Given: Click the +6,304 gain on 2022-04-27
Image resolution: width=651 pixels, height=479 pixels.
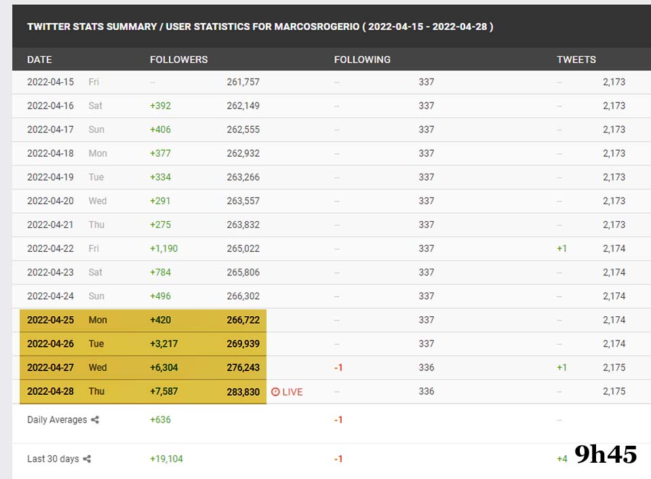Looking at the screenshot, I should [163, 368].
